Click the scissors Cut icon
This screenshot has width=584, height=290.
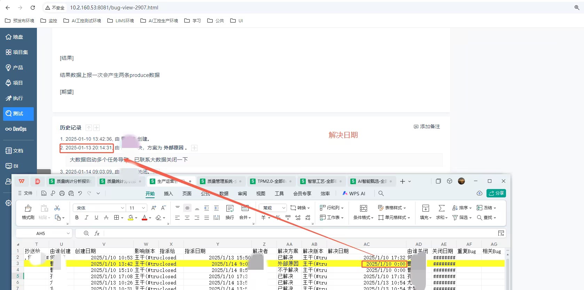(57, 208)
